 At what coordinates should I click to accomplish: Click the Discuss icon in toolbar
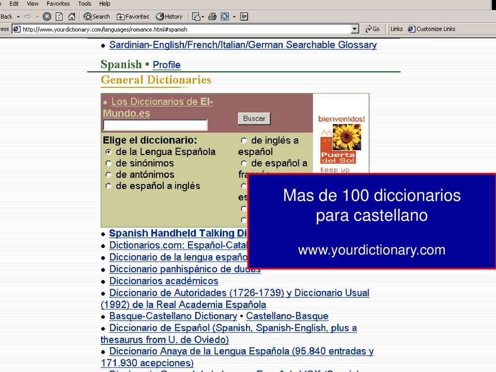click(244, 16)
